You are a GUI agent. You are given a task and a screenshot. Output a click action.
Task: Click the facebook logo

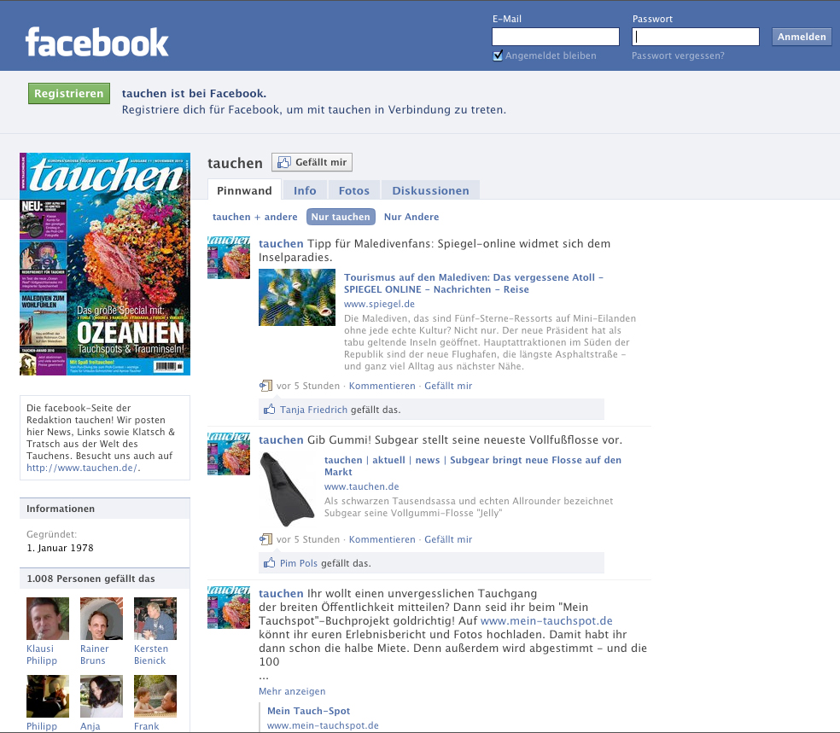pyautogui.click(x=97, y=43)
